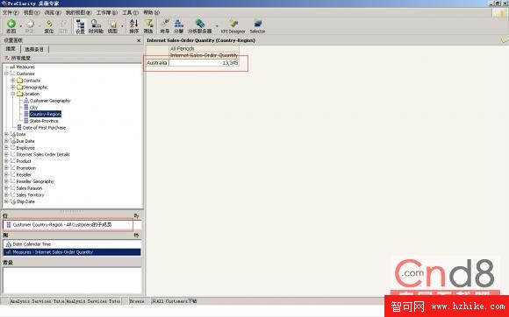Image resolution: width=509 pixels, height=317 pixels.
Task: Close the setup panel with the X
Action: (x=139, y=40)
